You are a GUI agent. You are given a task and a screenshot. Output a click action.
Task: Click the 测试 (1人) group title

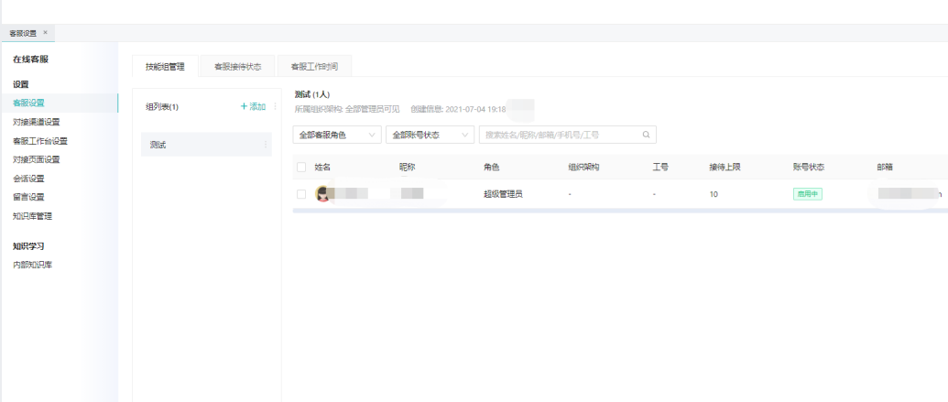pos(312,95)
